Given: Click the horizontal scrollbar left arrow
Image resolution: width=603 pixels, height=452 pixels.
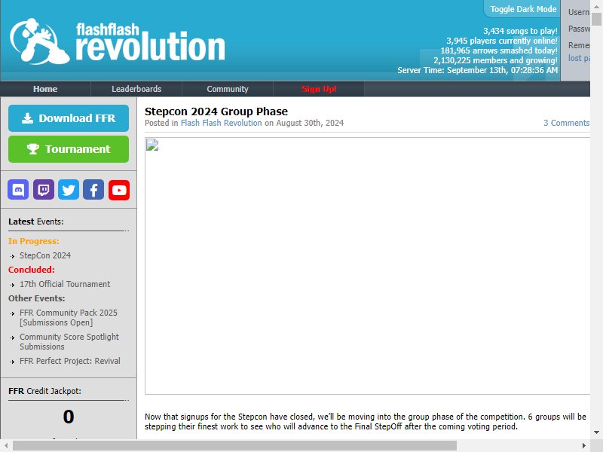Looking at the screenshot, I should pyautogui.click(x=6, y=445).
